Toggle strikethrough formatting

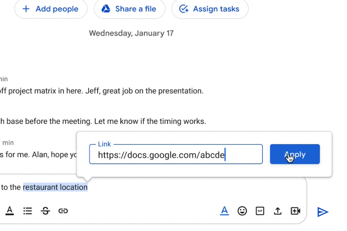click(45, 211)
